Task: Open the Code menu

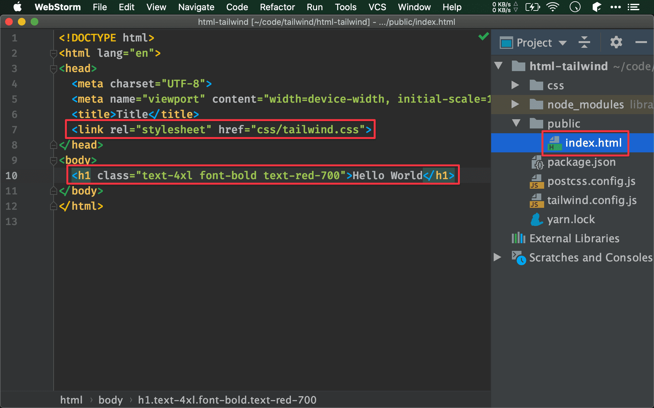Action: click(x=237, y=7)
